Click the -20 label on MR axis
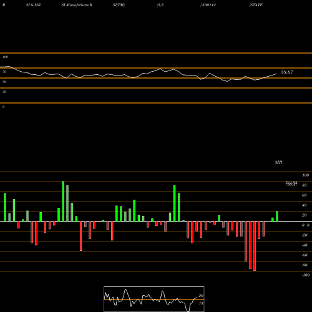Viewport: 312px width, 312px height. [x=305, y=235]
